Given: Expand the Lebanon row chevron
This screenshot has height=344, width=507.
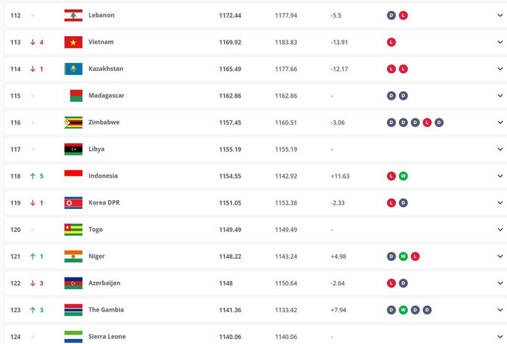Looking at the screenshot, I should [500, 15].
